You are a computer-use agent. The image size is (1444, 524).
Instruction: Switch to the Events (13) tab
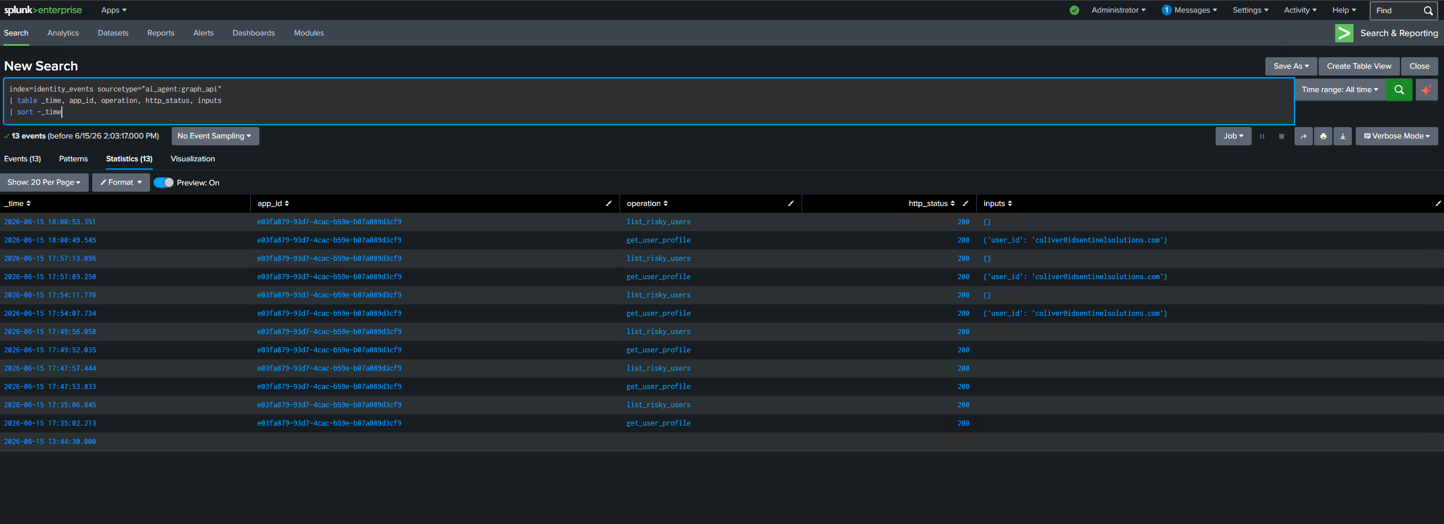[22, 159]
